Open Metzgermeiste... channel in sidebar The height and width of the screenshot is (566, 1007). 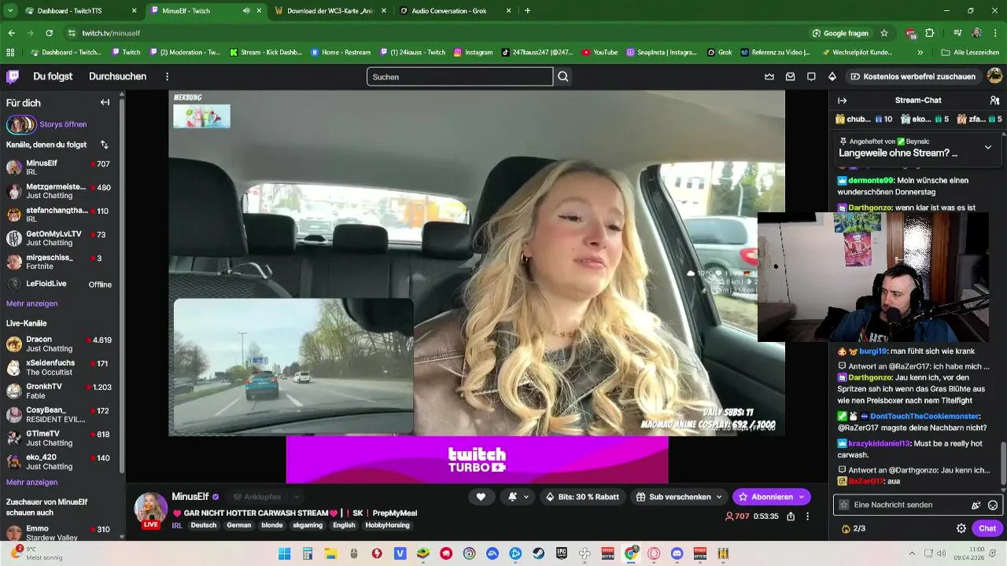click(60, 191)
